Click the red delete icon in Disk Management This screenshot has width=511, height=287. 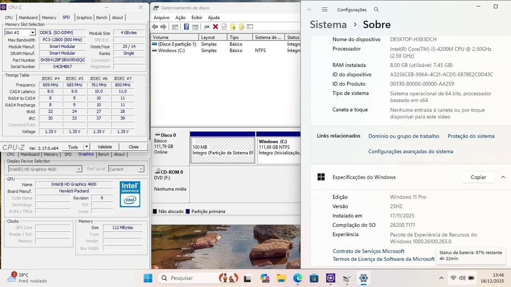[216, 27]
